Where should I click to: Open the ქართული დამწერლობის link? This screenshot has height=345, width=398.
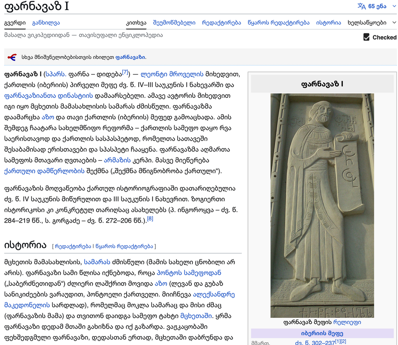click(x=44, y=171)
